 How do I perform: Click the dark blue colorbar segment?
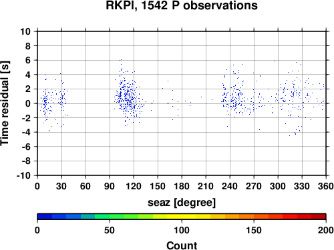tap(45, 217)
